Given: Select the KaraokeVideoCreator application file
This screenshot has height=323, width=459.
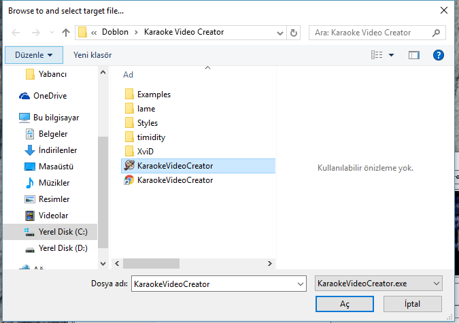Looking at the screenshot, I should 175,165.
